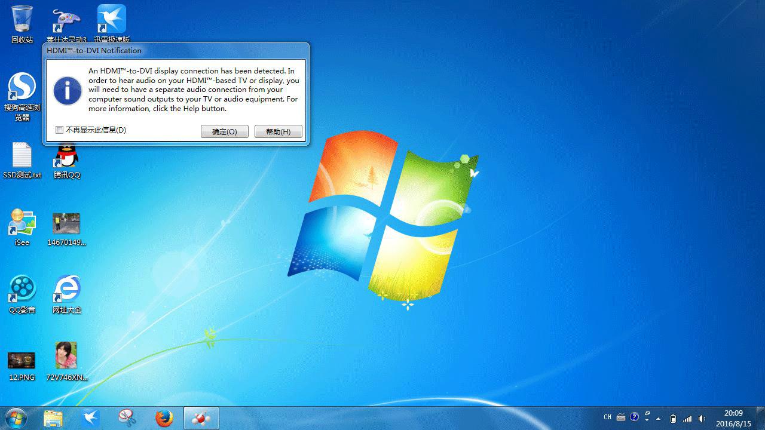Select the 迅雷极速版 desktop shortcut

(112, 24)
